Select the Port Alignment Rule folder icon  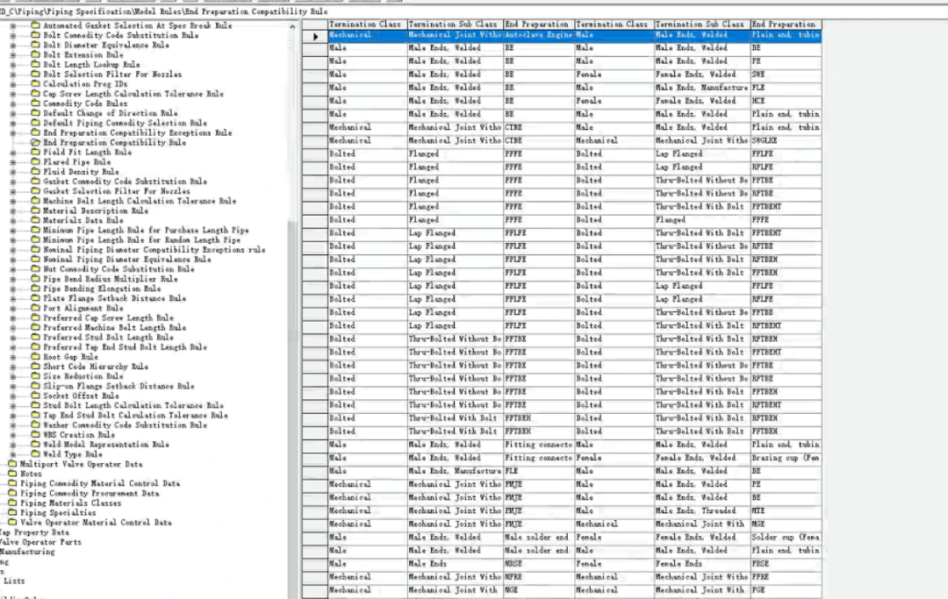point(36,308)
